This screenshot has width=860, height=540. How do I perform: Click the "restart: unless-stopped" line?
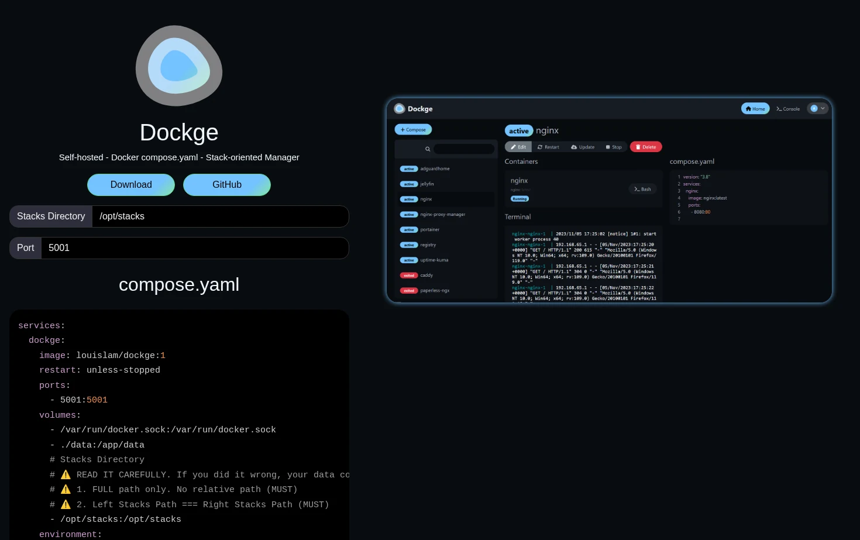(99, 370)
